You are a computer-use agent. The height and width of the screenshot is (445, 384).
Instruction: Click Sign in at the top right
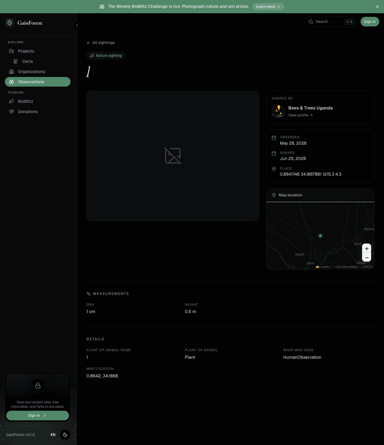[370, 22]
